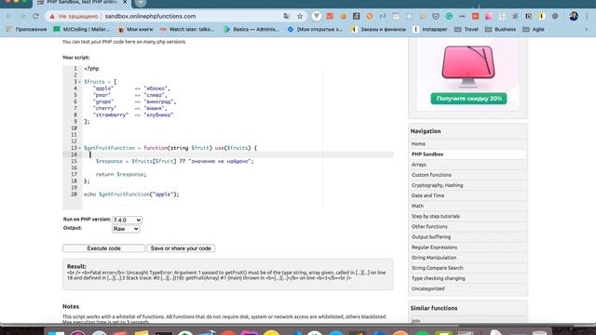Expand the Business bookmarks folder
Screen dimensions: 596x335
[x=501, y=29]
